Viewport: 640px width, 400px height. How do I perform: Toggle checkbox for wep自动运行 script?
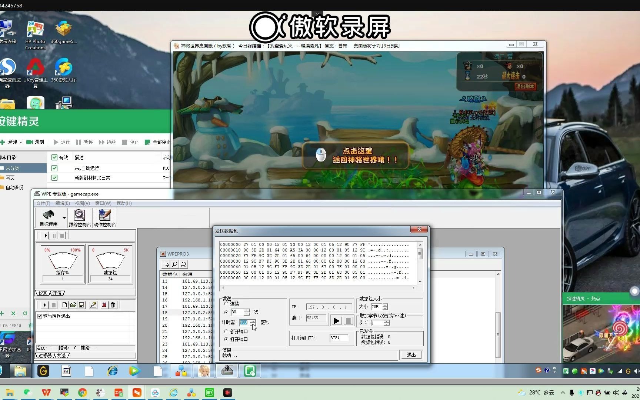coord(54,168)
